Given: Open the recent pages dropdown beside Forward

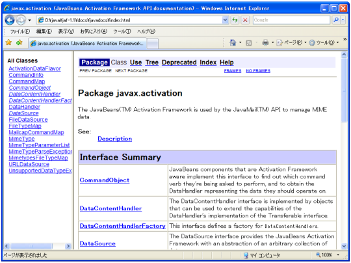Looking at the screenshot, I should (29, 20).
